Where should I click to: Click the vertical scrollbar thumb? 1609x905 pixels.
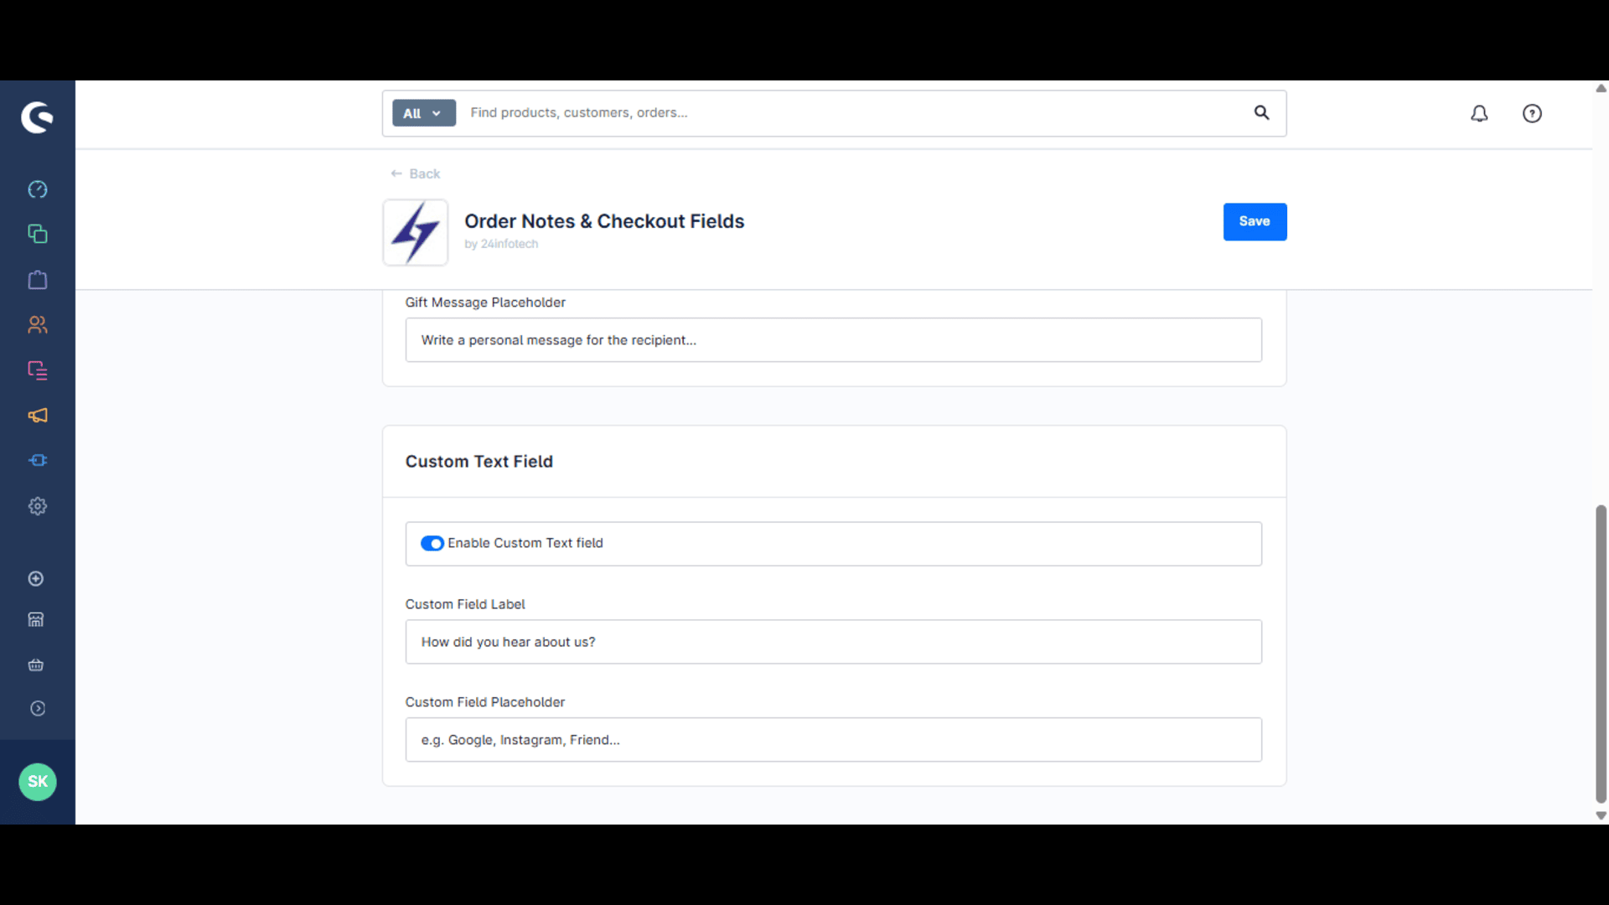(1601, 654)
